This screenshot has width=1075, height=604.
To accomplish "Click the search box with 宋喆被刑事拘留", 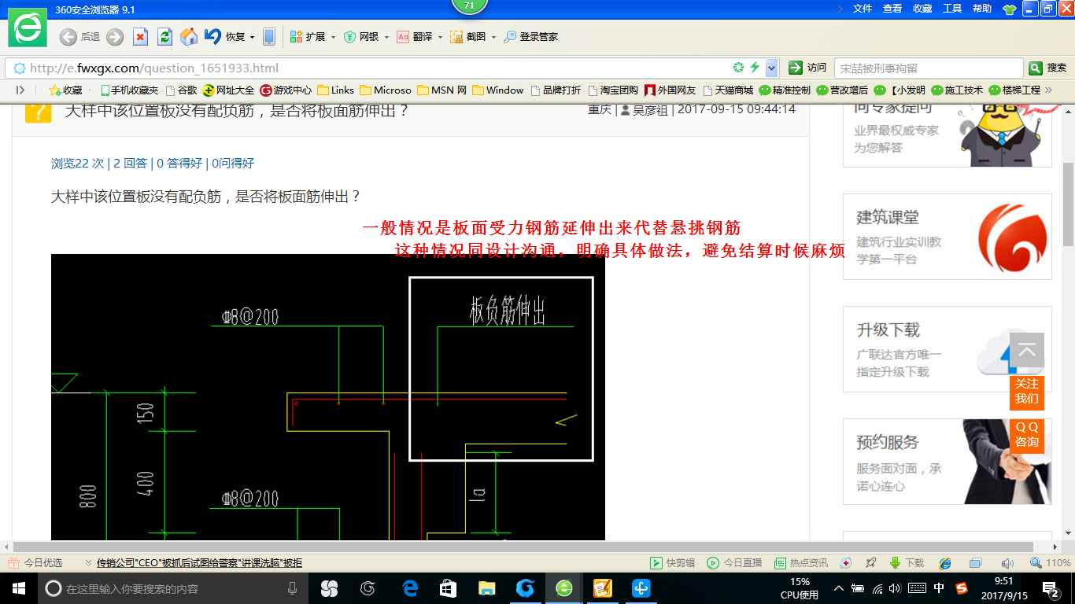I will tap(929, 68).
